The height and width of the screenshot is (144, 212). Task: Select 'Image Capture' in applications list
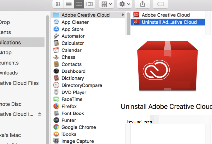78,141
